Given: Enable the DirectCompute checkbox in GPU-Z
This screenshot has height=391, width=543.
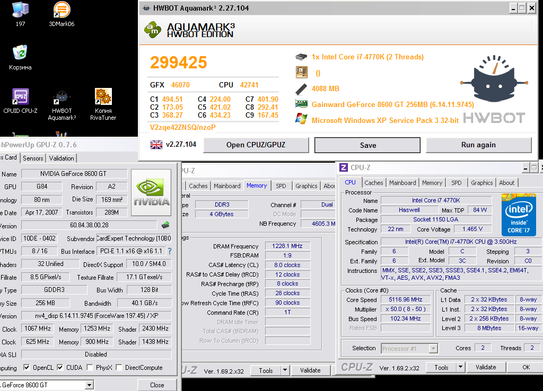Looking at the screenshot, I should coord(119,367).
